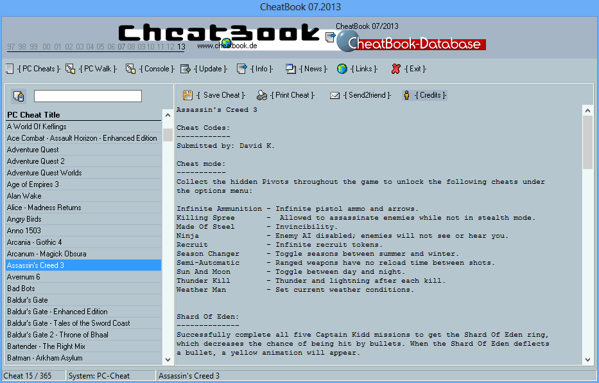Select year 12 in the year strip
The height and width of the screenshot is (383, 599).
click(170, 47)
